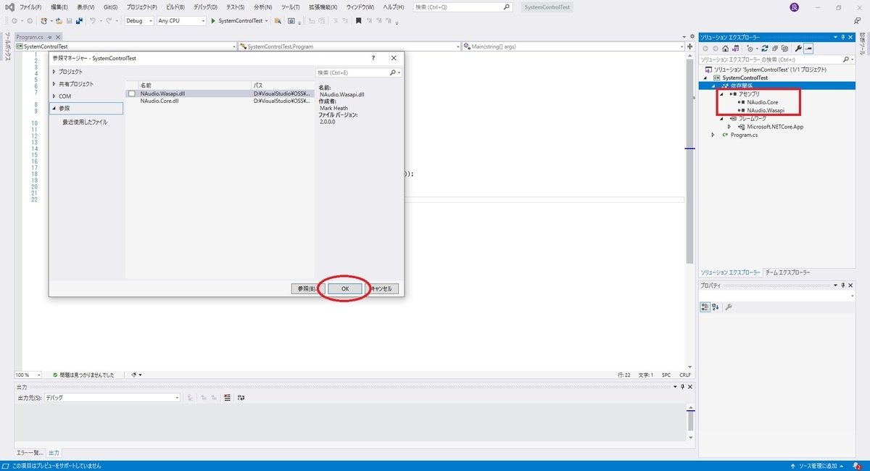The image size is (870, 471).
Task: Click the alphabetical sort icon in Properties
Action: coord(716,307)
